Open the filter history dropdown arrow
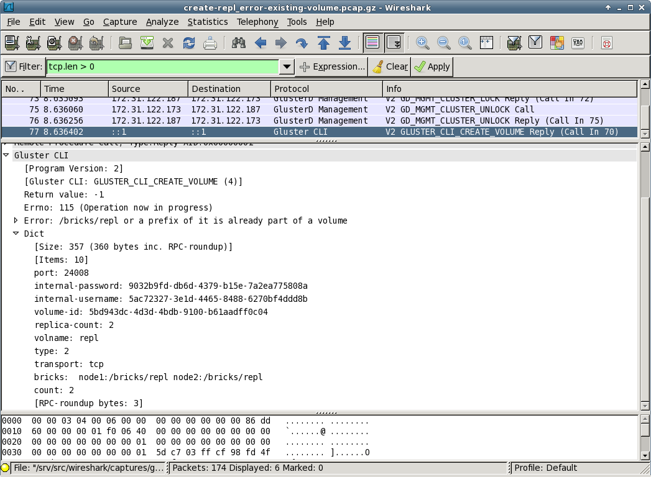This screenshot has width=651, height=477. click(287, 66)
